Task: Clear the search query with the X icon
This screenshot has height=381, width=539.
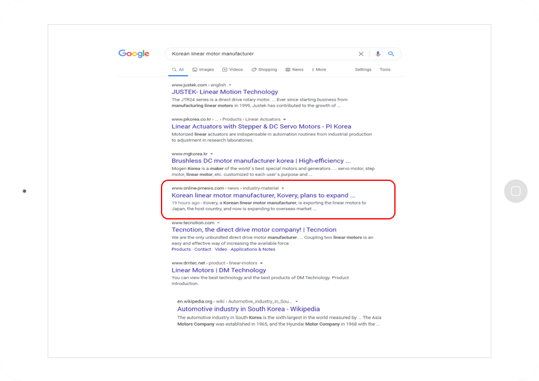Action: pos(361,54)
